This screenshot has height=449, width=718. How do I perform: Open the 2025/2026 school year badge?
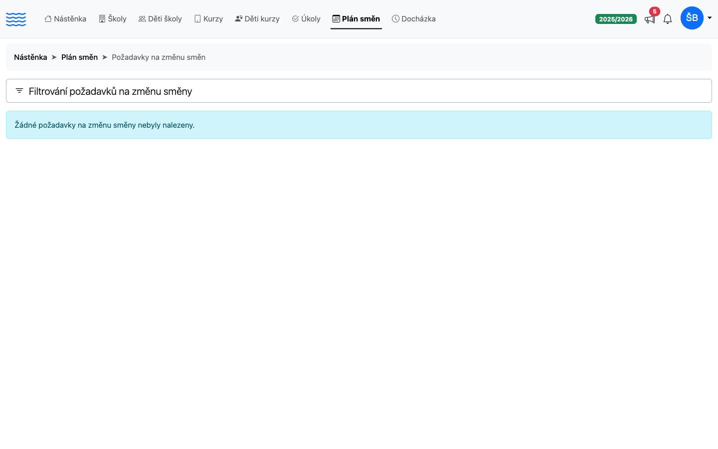(616, 19)
